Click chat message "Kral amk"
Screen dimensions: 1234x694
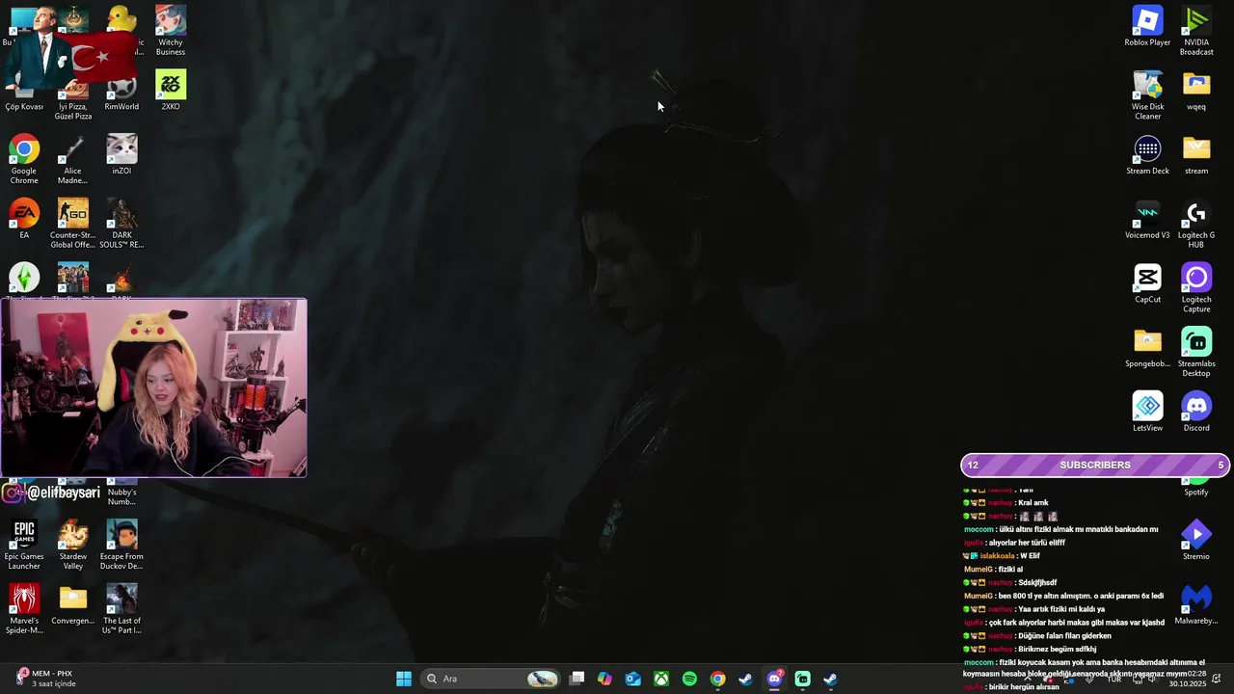(x=1033, y=502)
